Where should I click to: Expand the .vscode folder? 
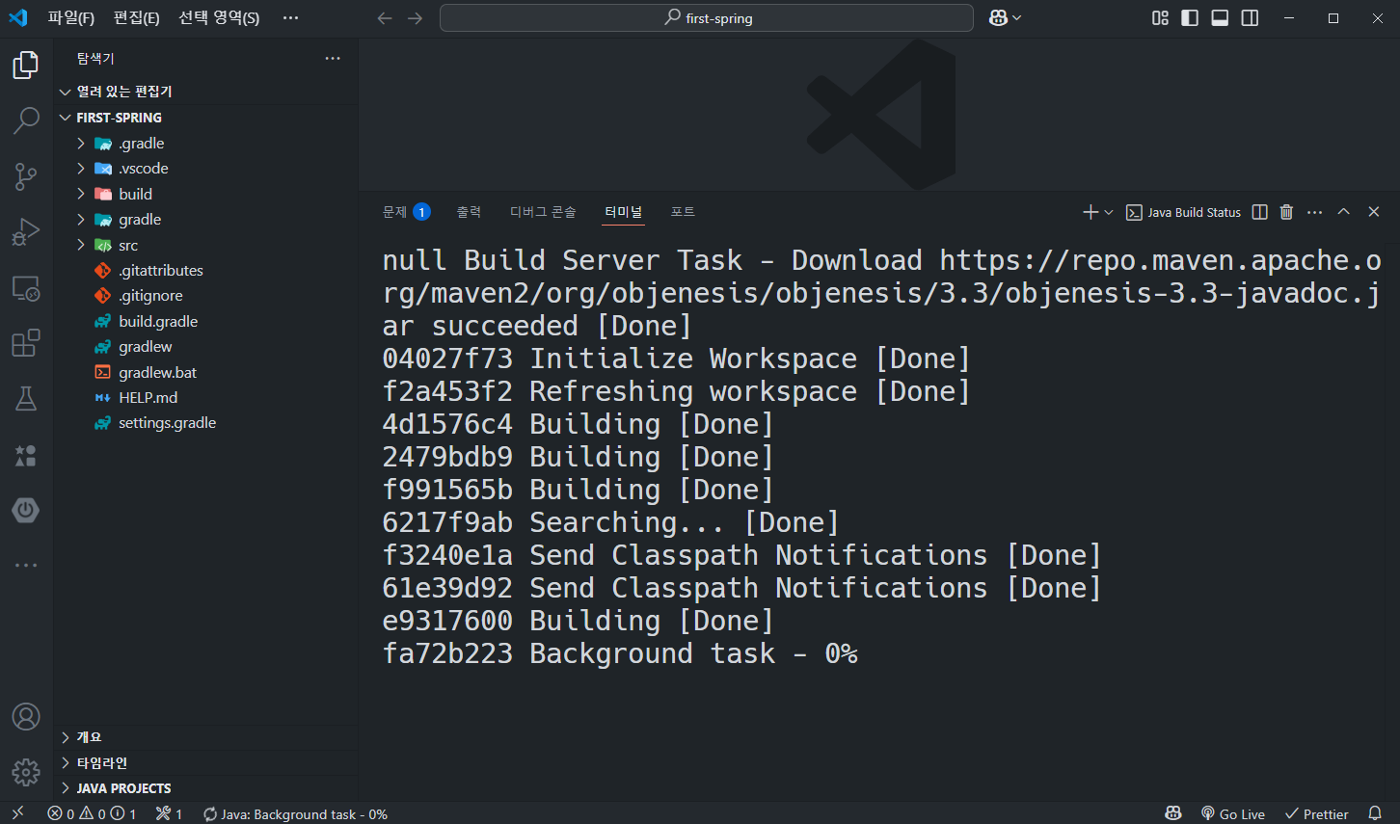205,169
